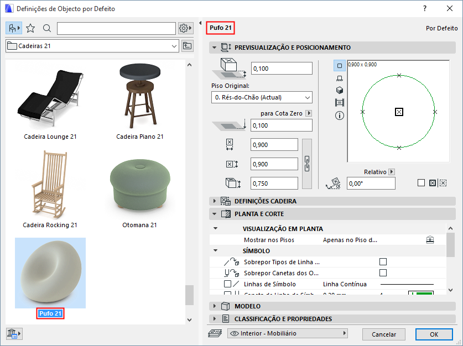Viewport: 463px width, 346px height.
Task: Click the top elevation 0,100 field
Action: (x=282, y=69)
